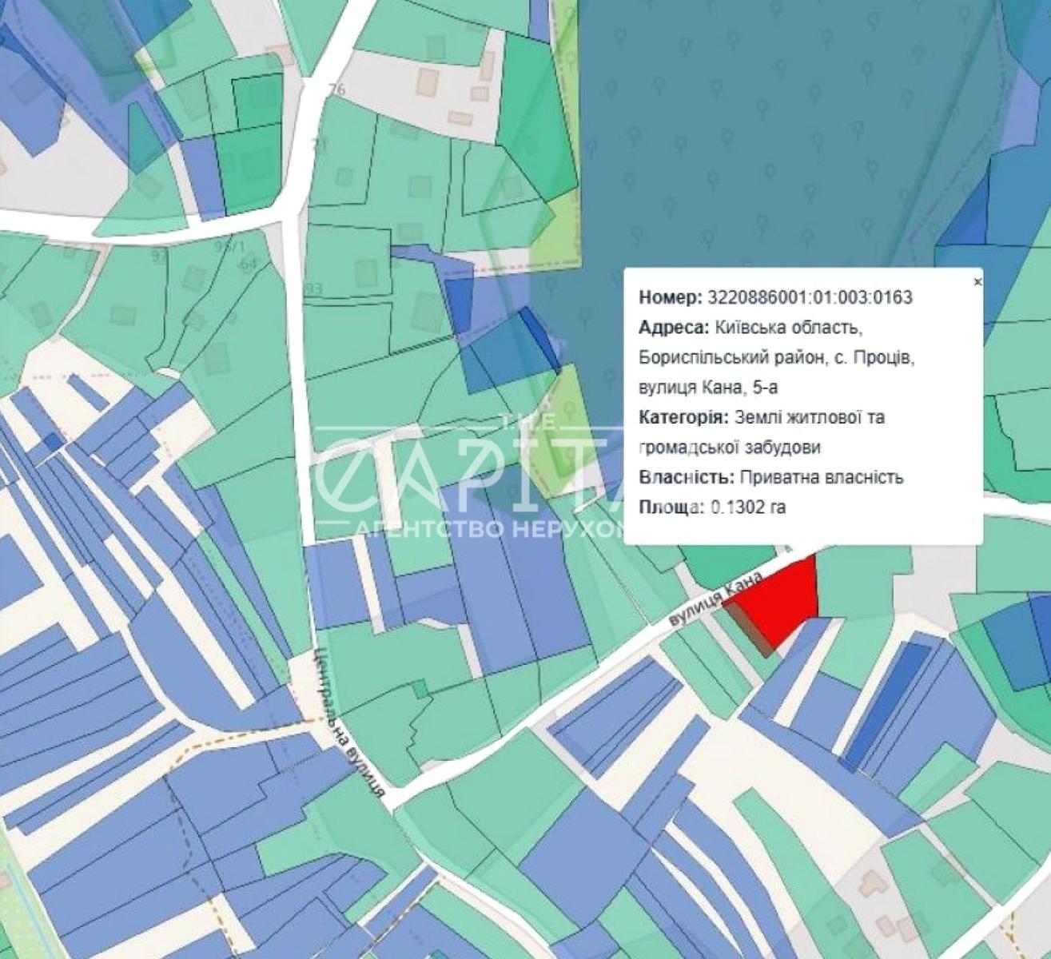Click the cadastral number 3220886001:01:003:0163
Viewport: 1051px width, 959px height.
coord(810,297)
